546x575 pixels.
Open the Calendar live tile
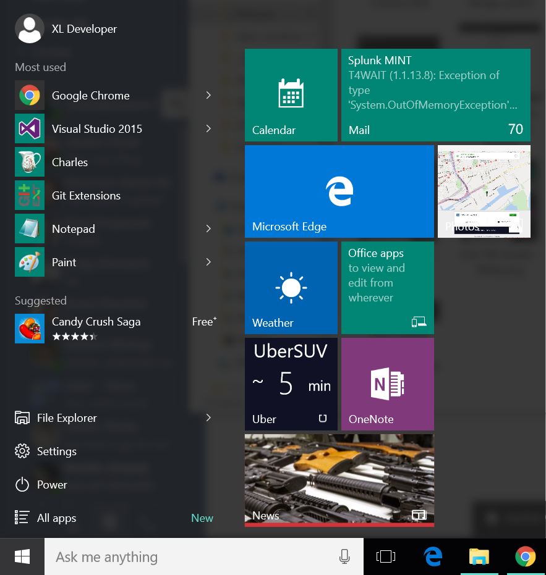click(x=291, y=95)
